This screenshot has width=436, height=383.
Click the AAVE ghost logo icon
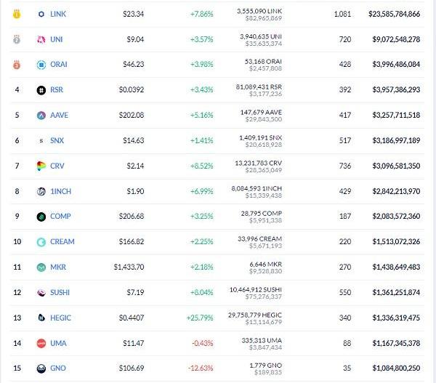click(41, 115)
